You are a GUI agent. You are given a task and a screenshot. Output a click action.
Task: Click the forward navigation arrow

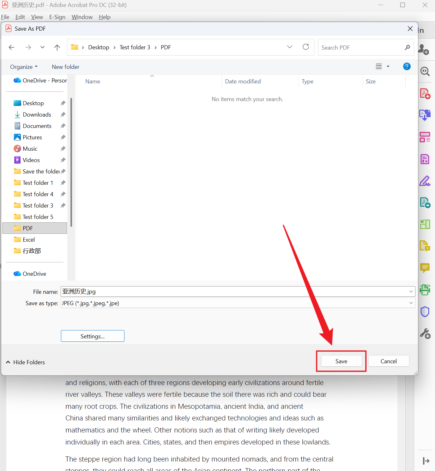tap(28, 47)
